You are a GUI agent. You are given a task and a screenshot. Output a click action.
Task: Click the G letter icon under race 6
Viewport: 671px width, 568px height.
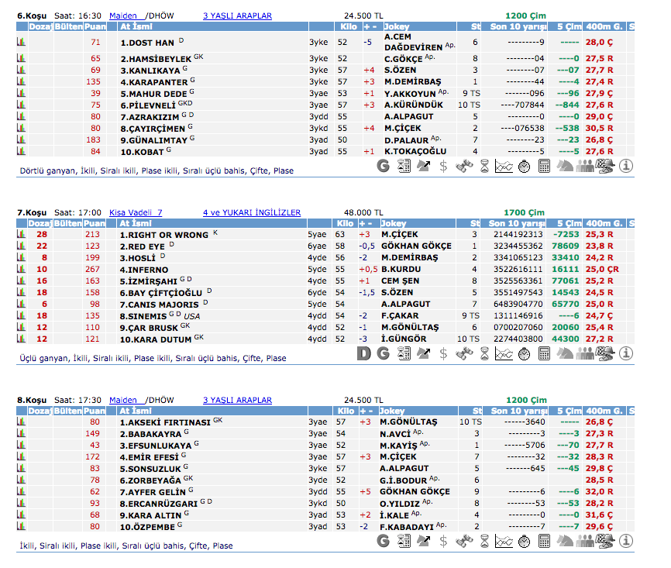(383, 165)
